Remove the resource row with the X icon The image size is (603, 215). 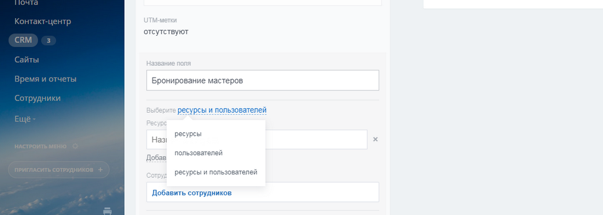click(x=375, y=139)
